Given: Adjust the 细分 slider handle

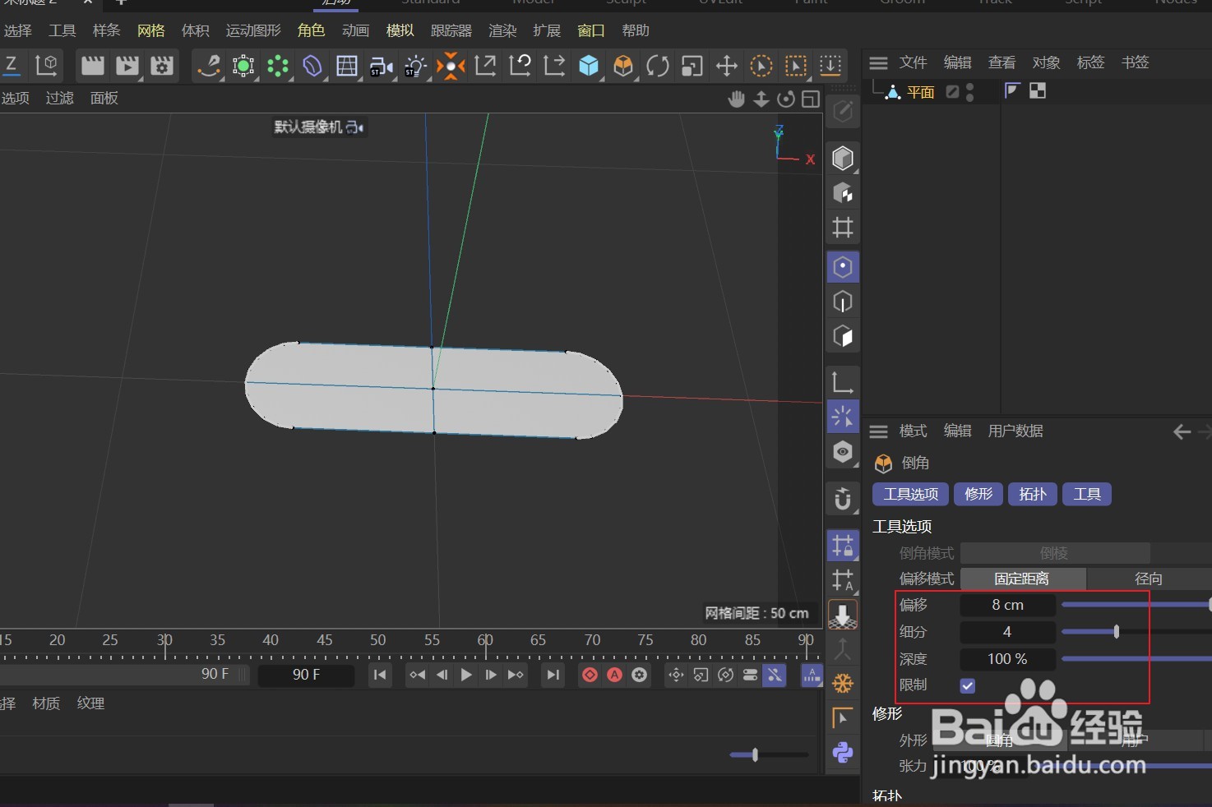Looking at the screenshot, I should click(1116, 632).
